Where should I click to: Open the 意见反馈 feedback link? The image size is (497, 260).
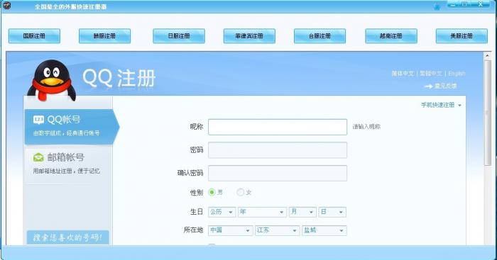[x=446, y=86]
